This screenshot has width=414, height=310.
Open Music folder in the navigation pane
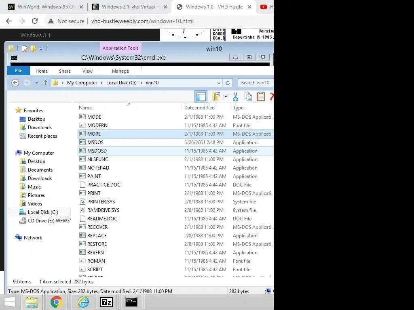click(x=34, y=186)
